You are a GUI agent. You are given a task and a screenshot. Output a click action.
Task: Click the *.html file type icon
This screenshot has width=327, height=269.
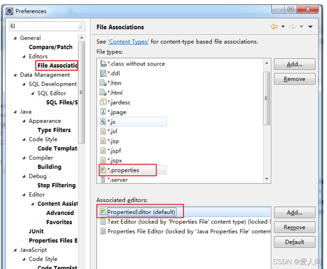coord(103,92)
